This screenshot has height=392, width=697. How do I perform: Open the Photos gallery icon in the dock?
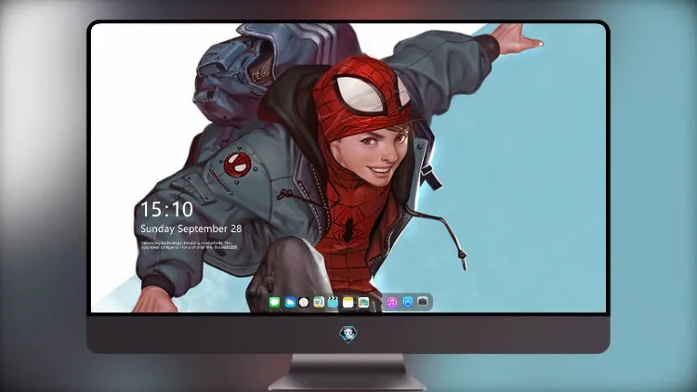(363, 303)
